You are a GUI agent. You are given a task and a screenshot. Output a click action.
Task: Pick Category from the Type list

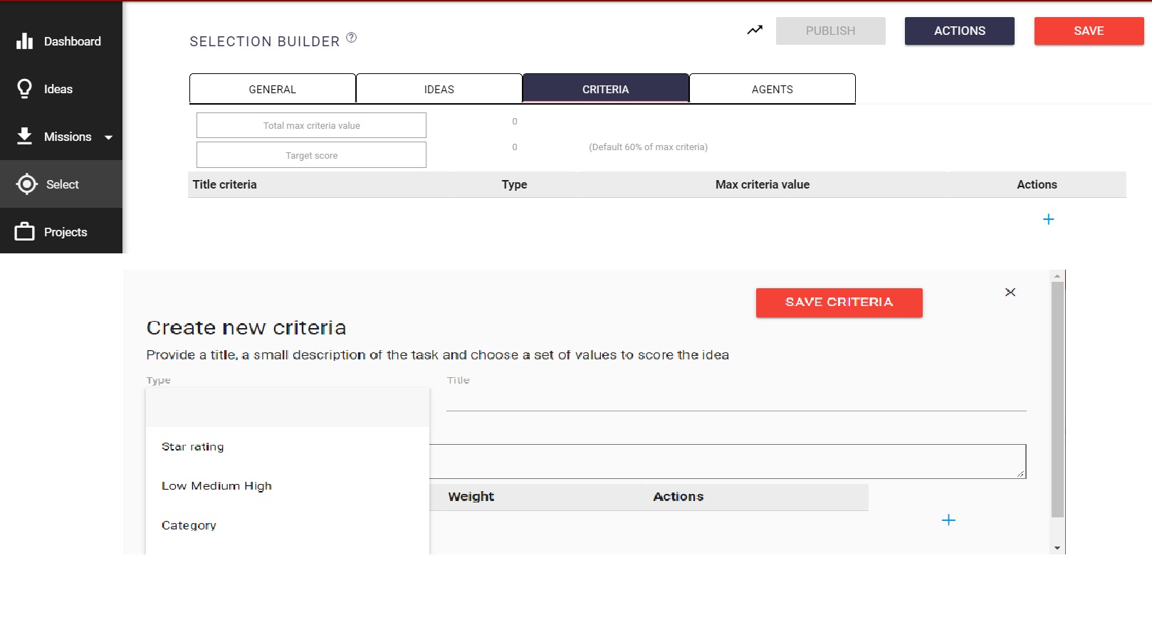click(x=189, y=525)
